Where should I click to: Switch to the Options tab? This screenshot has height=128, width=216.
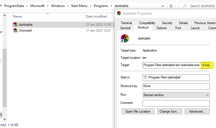click(x=161, y=28)
